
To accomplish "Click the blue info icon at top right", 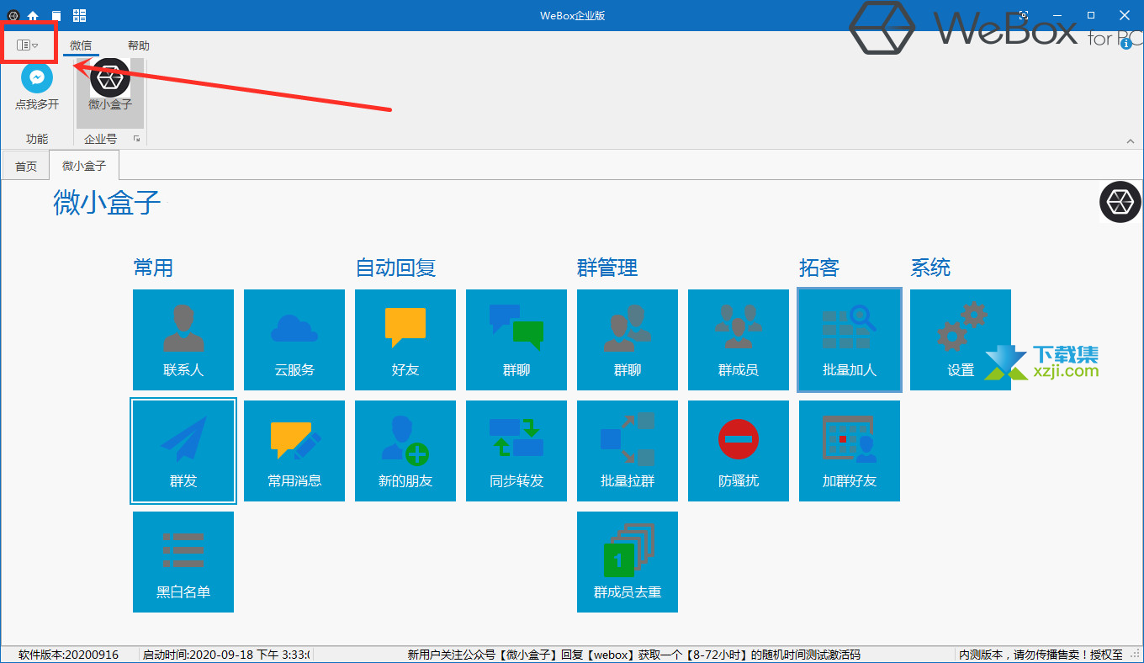I will point(1126,44).
